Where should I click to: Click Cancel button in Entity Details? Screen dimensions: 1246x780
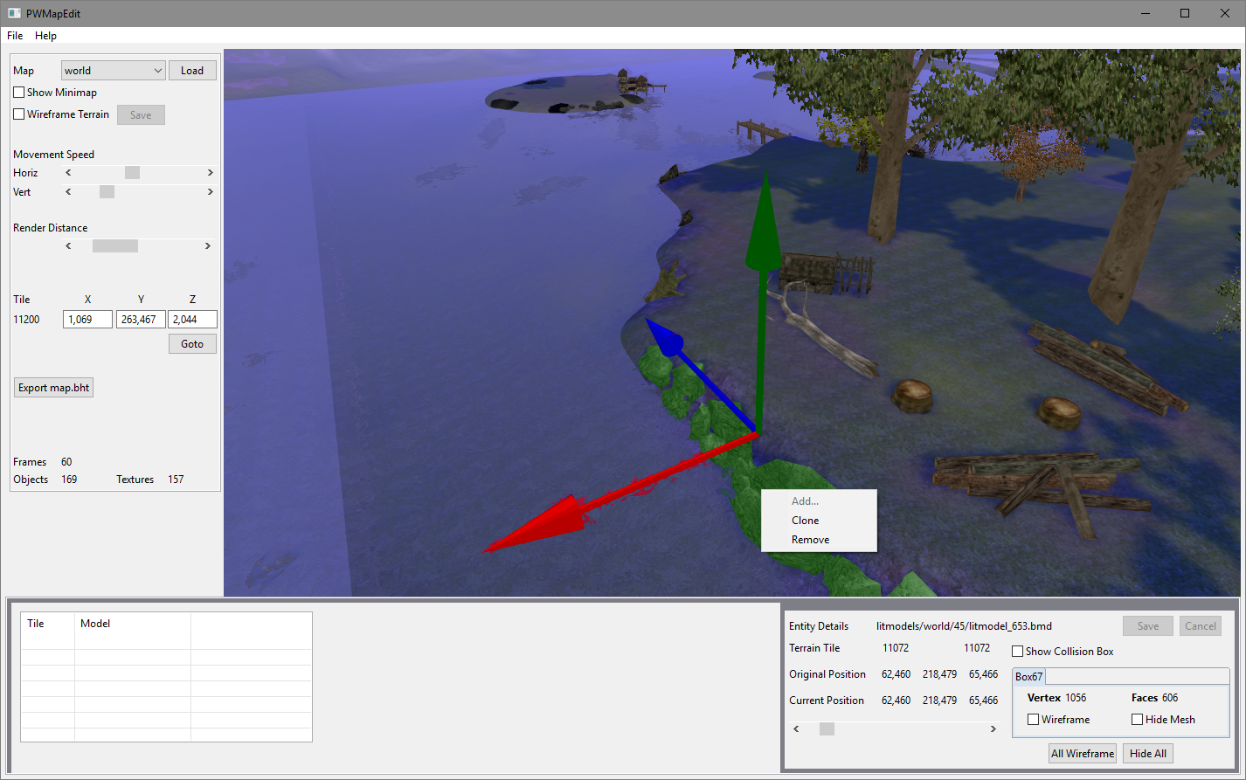pos(1200,626)
